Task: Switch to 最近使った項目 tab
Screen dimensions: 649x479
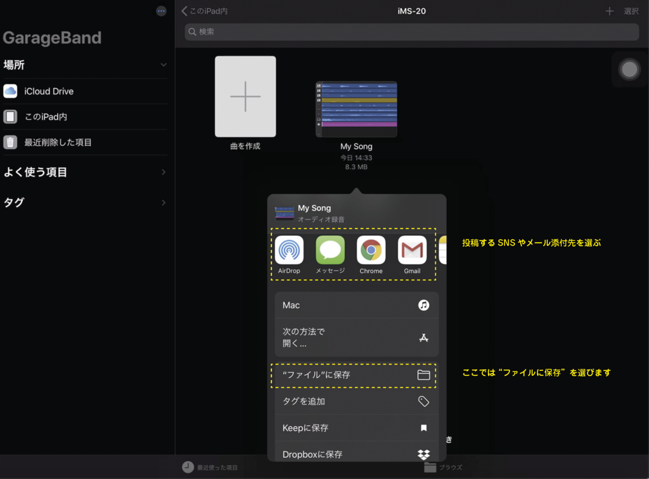Action: pyautogui.click(x=210, y=467)
